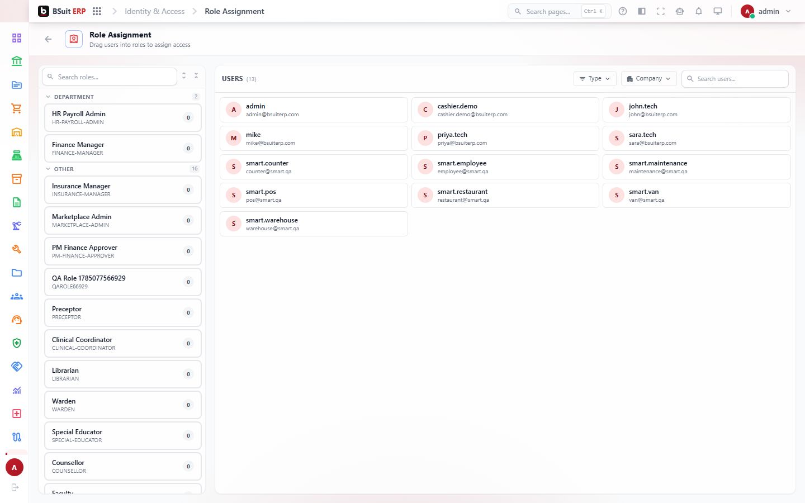Click the people group sidebar icon
The image size is (805, 503).
coord(17,296)
